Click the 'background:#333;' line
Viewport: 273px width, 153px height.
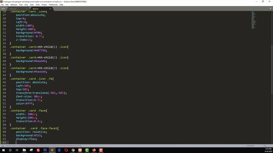[29, 136]
